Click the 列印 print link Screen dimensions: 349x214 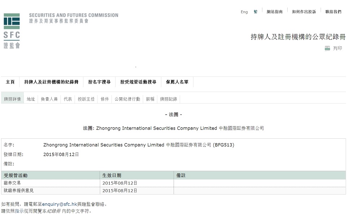[337, 48]
